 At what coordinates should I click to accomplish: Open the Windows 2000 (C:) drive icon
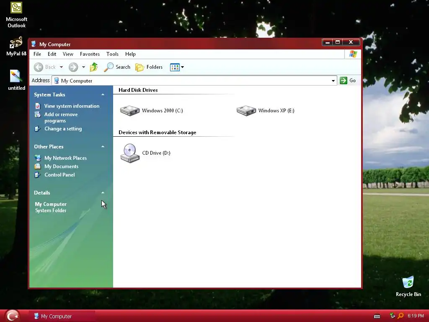click(x=130, y=111)
